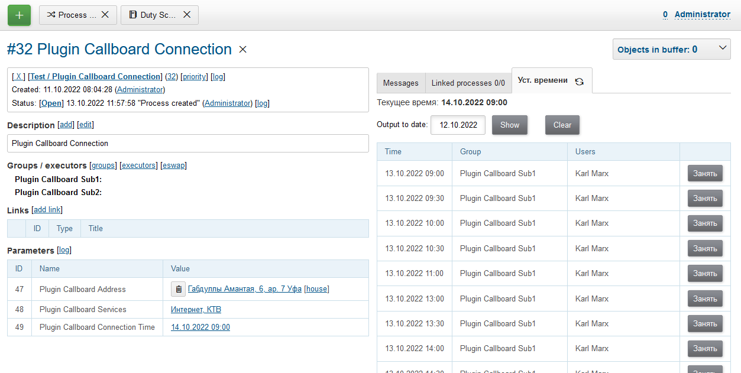Click edit link beside Description
The height and width of the screenshot is (373, 741).
pyautogui.click(x=85, y=125)
